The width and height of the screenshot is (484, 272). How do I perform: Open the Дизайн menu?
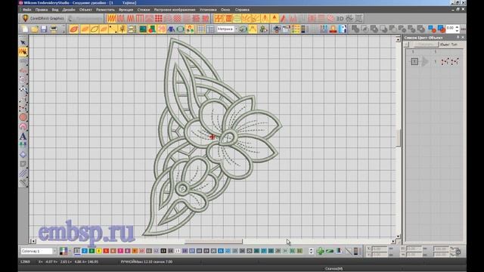pyautogui.click(x=69, y=10)
